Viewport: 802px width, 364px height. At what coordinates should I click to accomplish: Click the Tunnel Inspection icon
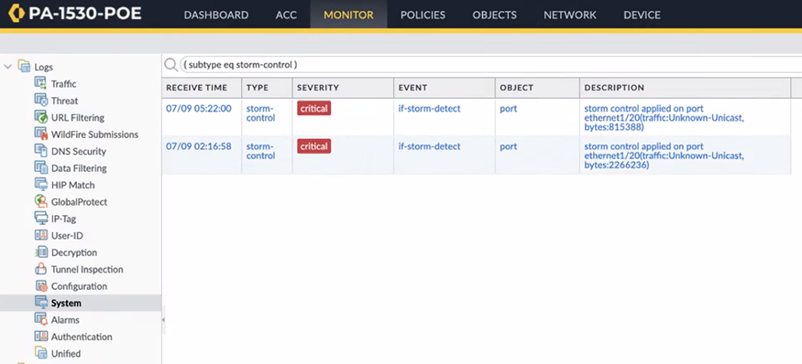(x=41, y=269)
